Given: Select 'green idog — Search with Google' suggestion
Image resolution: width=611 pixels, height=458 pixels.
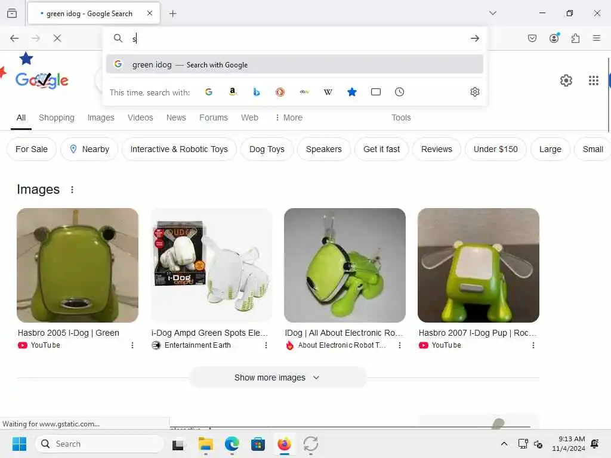Looking at the screenshot, I should click(x=295, y=64).
